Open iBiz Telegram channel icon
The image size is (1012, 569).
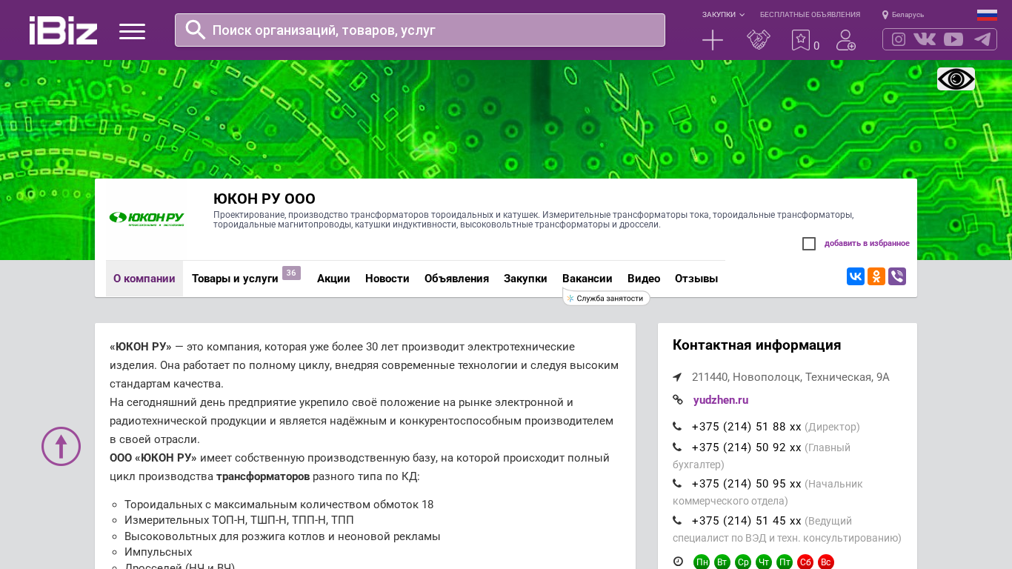(982, 39)
